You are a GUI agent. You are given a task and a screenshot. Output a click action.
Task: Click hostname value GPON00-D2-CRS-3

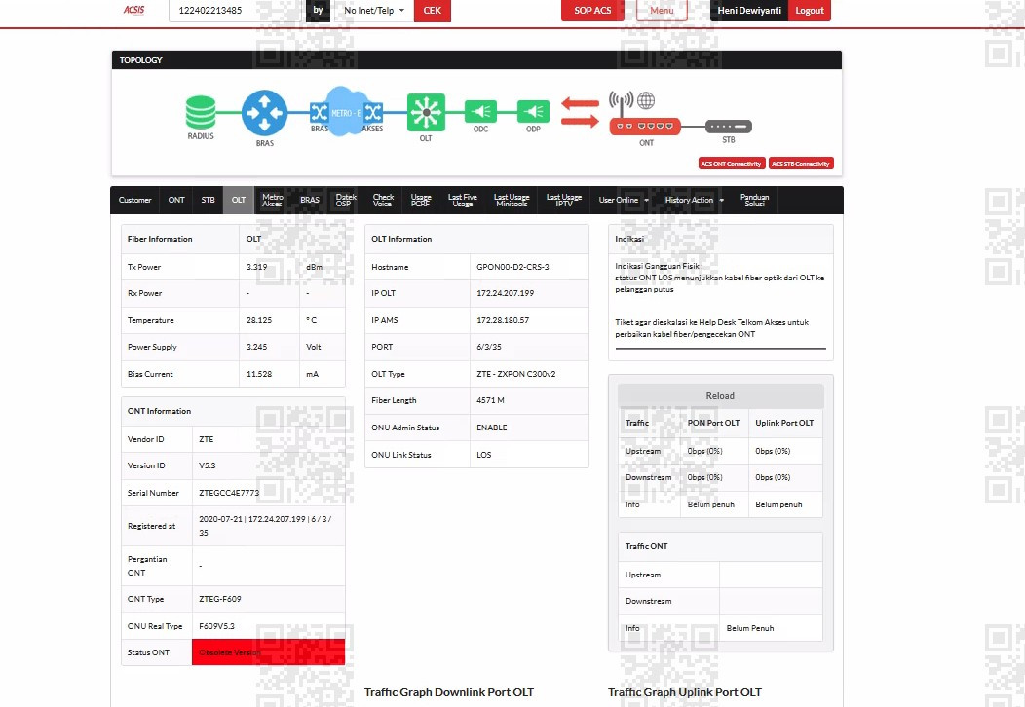coord(512,267)
